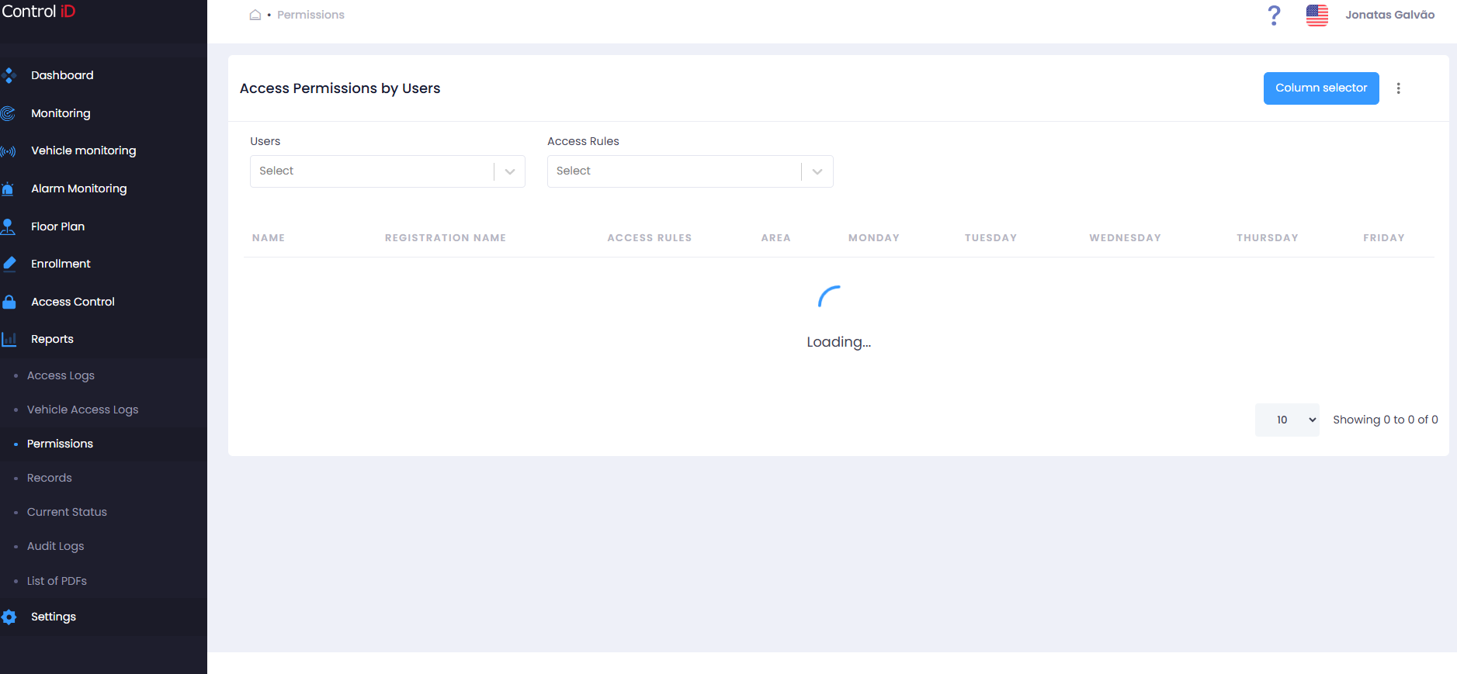Open Jonatas Galvão user menu
Viewport: 1457px width, 674px height.
coord(1389,15)
